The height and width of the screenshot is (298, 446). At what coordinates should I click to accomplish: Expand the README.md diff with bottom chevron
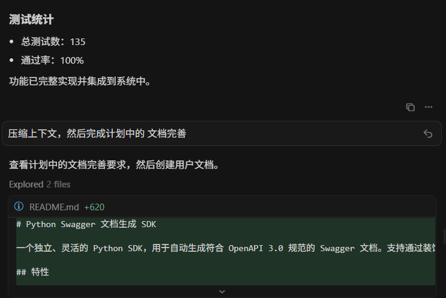point(222,292)
